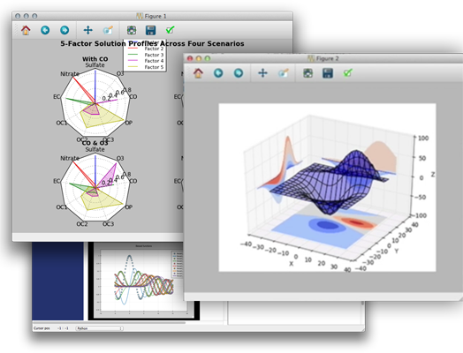This screenshot has width=463, height=353.
Task: Click the Figure 2 window title
Action: [327, 58]
